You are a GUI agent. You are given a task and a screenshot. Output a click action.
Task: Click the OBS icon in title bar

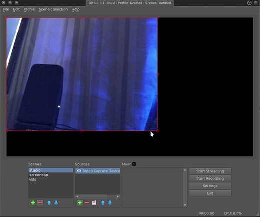click(x=249, y=3)
